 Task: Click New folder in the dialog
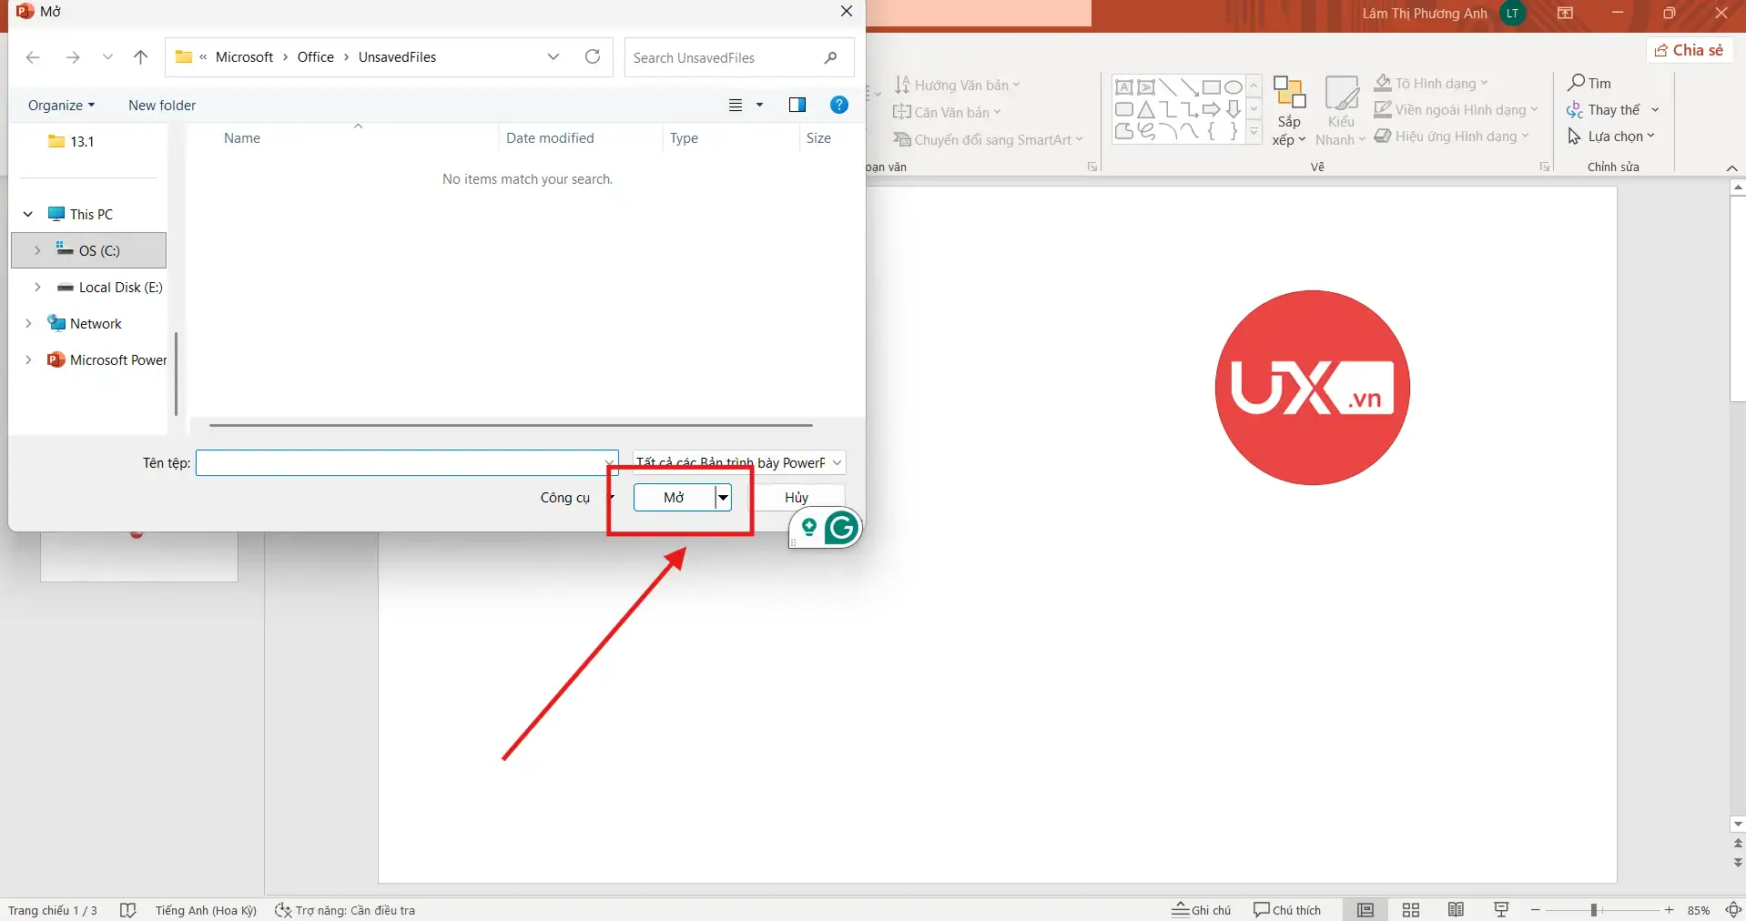[x=162, y=105]
